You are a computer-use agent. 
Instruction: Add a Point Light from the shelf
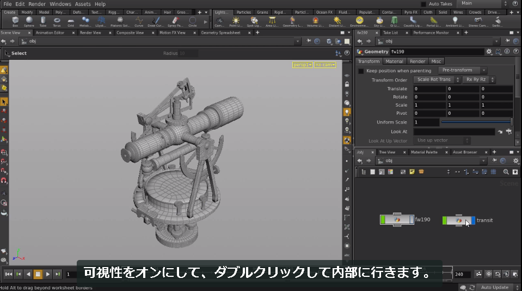pos(236,22)
